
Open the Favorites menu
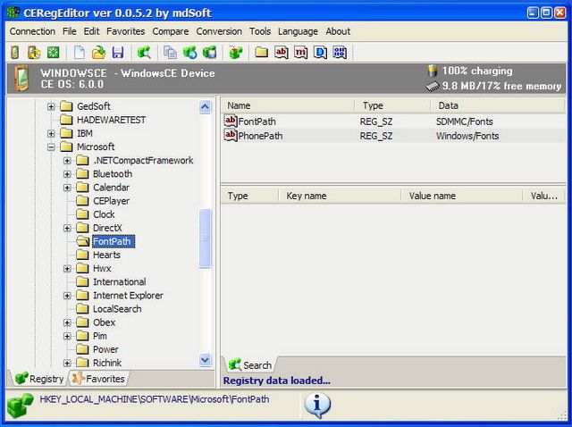125,31
